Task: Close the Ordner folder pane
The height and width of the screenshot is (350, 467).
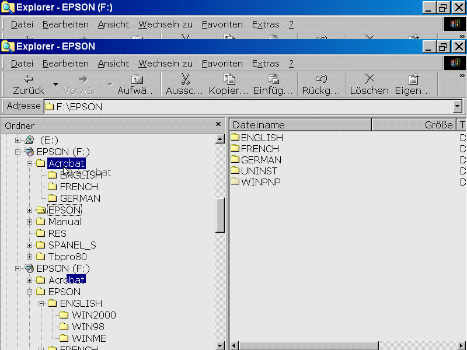Action: pos(218,124)
